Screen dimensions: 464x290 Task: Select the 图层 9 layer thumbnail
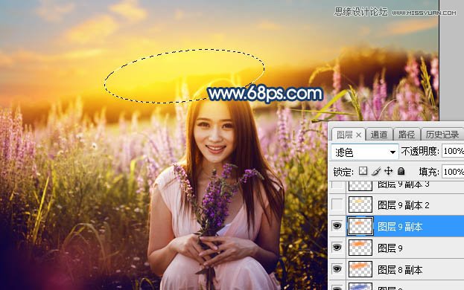pyautogui.click(x=360, y=248)
